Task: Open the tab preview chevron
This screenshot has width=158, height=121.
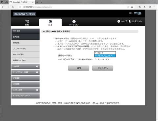Action: click(41, 2)
